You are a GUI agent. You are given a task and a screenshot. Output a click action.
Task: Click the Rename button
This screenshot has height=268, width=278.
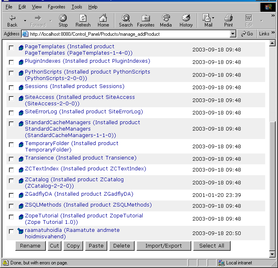[30, 245]
